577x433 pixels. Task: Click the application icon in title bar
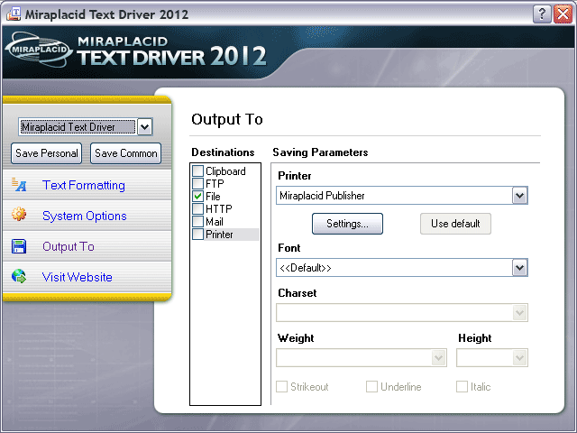coord(14,14)
